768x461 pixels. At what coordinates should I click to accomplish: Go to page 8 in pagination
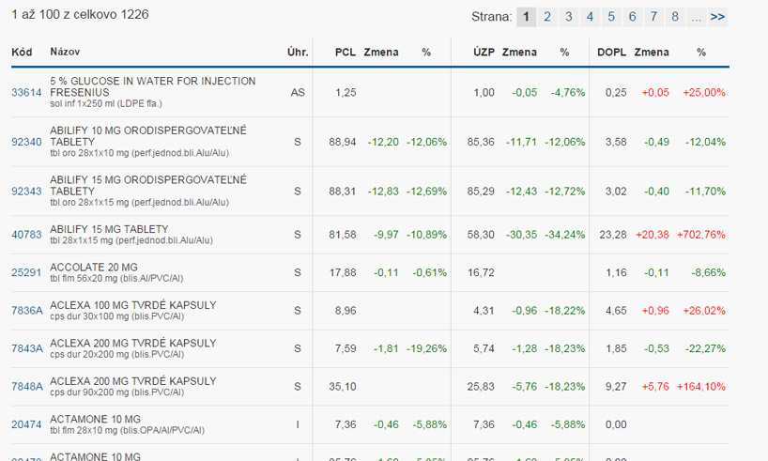675,17
